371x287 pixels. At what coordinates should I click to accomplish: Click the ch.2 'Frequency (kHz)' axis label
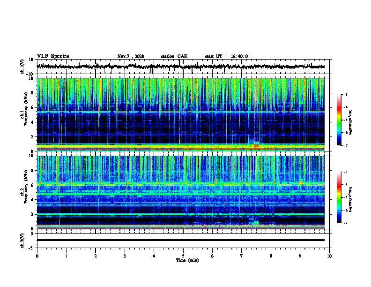click(x=26, y=187)
